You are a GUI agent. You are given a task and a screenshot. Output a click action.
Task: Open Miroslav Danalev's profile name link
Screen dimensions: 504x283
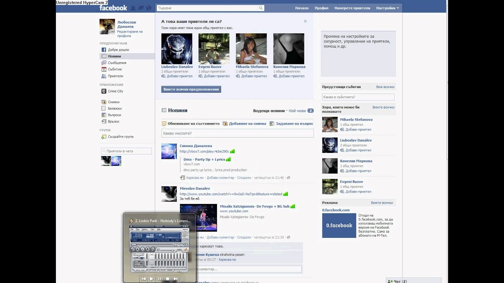[195, 189]
